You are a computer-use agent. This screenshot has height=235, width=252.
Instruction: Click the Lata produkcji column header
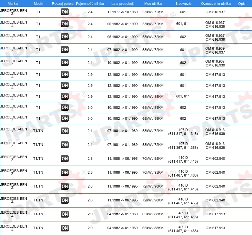(122, 4)
